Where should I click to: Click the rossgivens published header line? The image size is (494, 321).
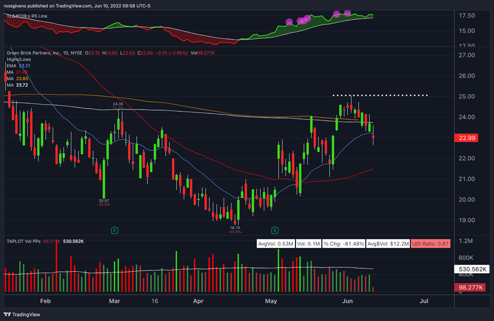pos(77,6)
